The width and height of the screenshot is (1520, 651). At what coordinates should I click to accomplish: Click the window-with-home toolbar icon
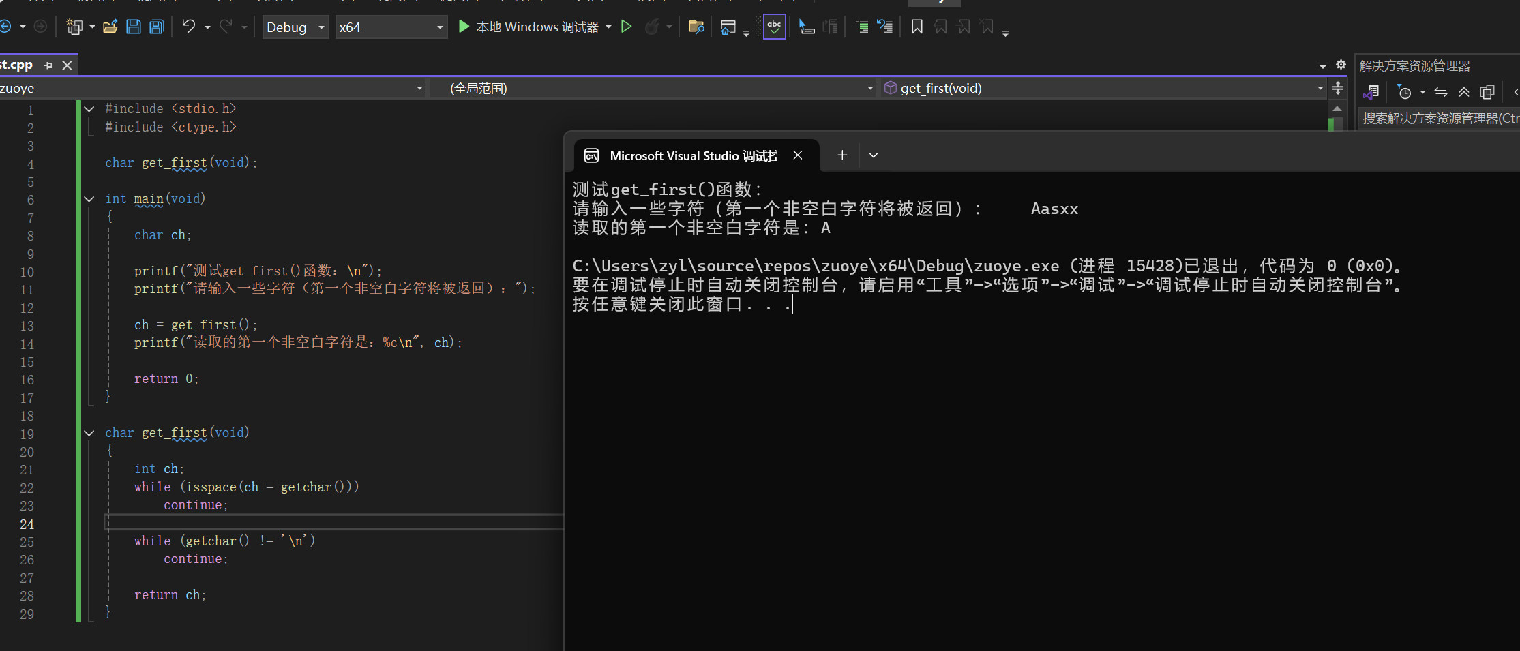(728, 27)
